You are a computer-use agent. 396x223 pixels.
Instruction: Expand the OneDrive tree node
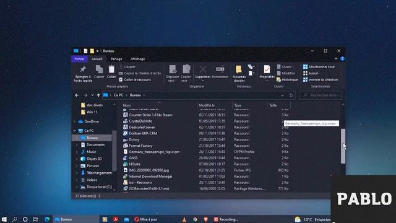pos(74,121)
